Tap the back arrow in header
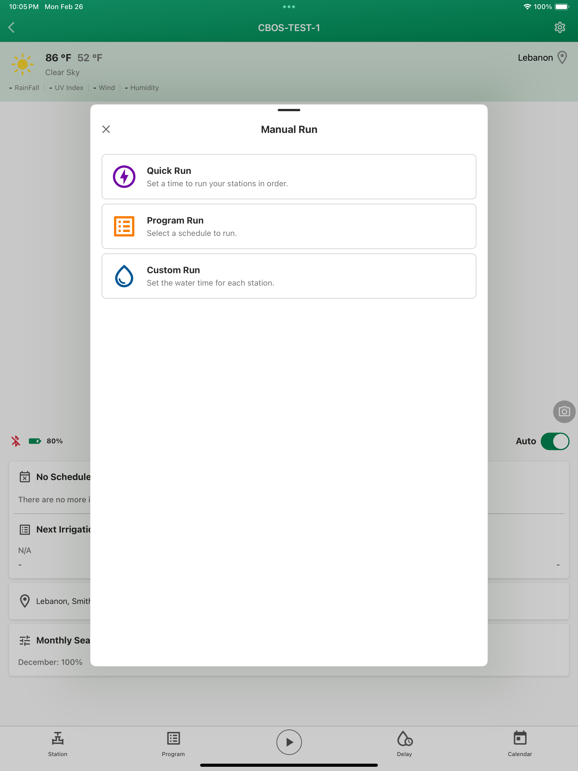 click(12, 28)
